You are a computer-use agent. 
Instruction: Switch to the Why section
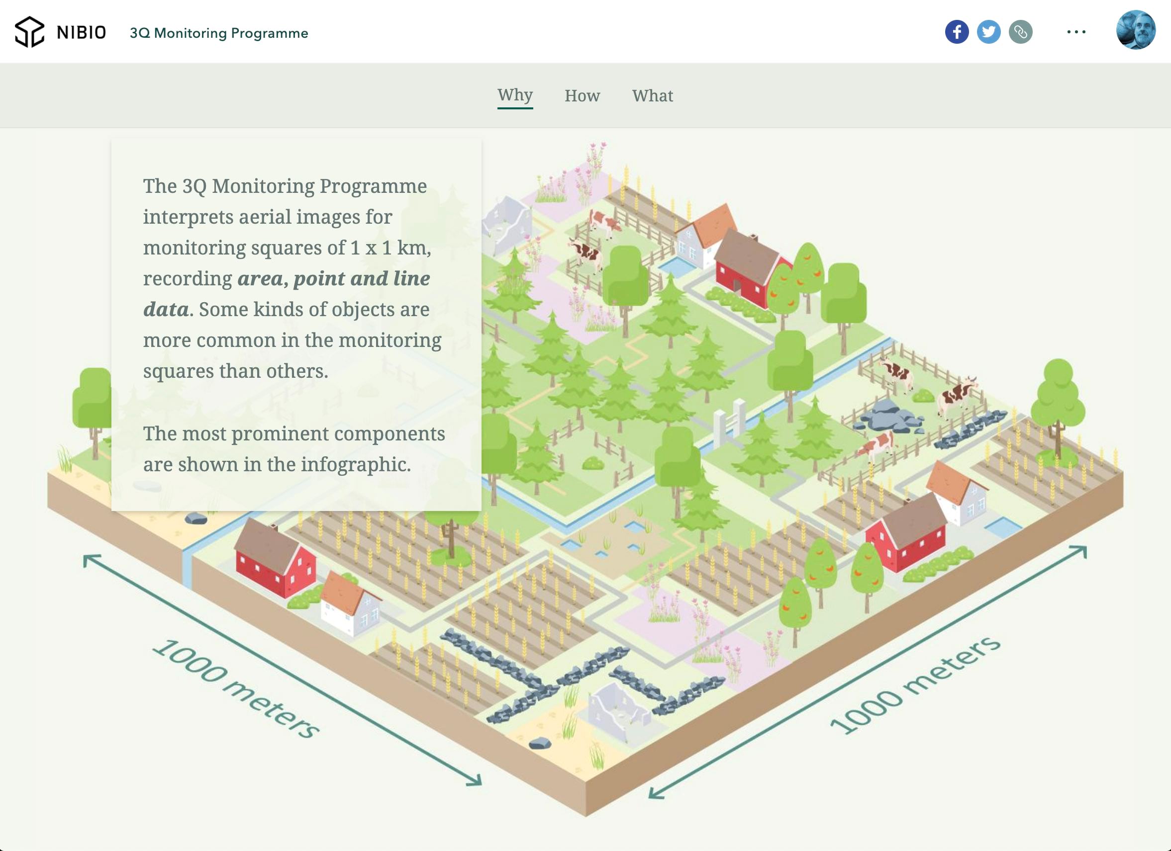[x=515, y=95]
